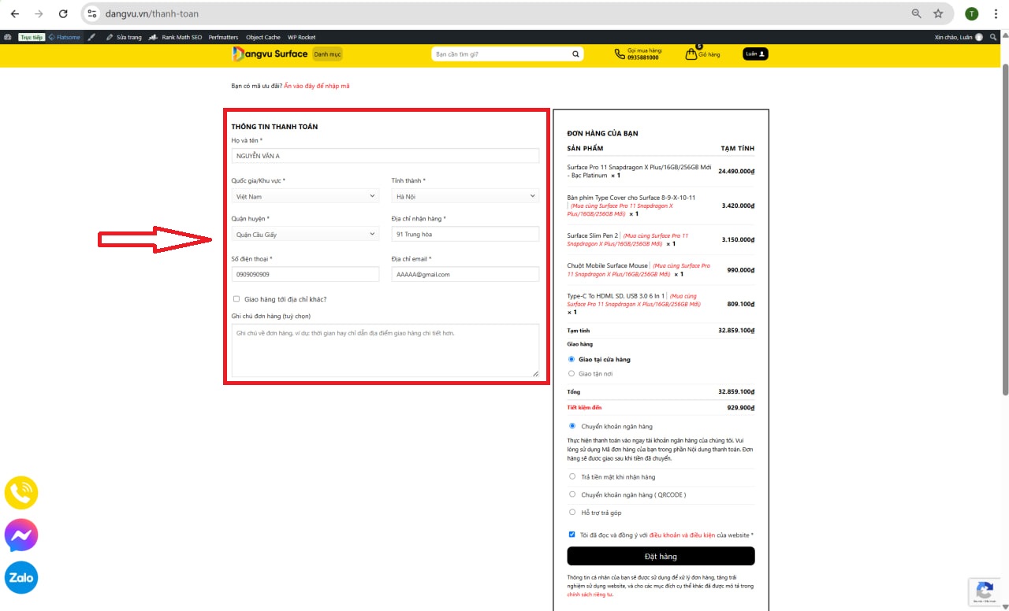The height and width of the screenshot is (611, 1009).
Task: Click the phone handset icon in header
Action: click(620, 54)
